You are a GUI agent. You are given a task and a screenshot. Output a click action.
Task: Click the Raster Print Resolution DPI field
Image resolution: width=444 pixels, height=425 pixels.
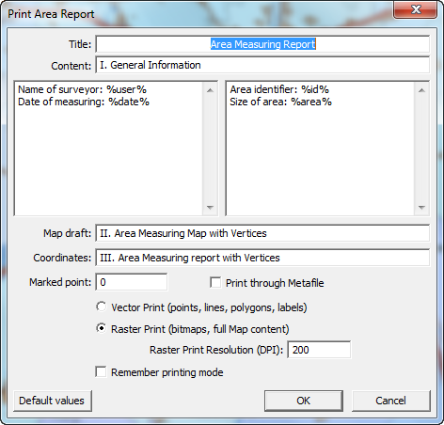coord(319,350)
